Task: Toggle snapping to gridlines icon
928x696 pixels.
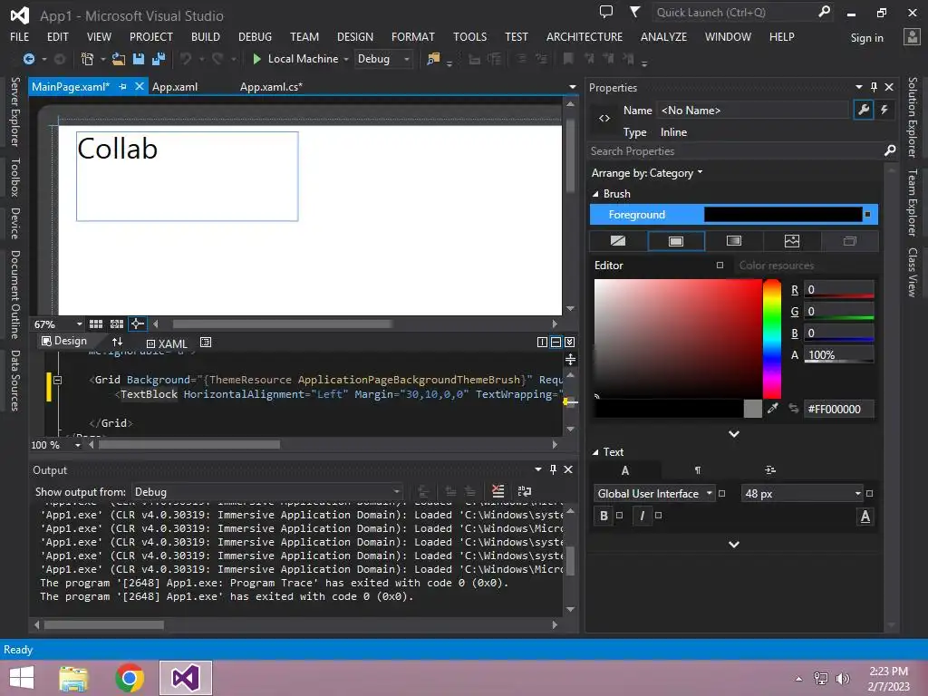Action: pos(117,324)
